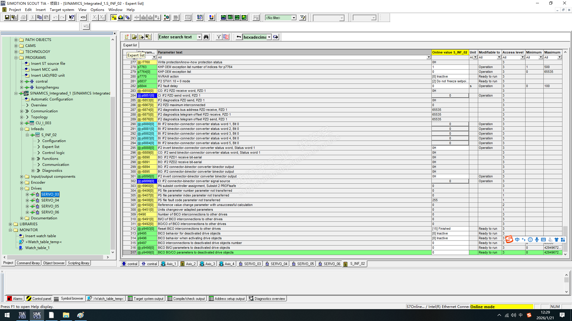Open the No filter dropdown
572x321 pixels.
click(x=294, y=18)
